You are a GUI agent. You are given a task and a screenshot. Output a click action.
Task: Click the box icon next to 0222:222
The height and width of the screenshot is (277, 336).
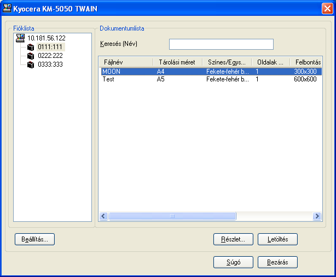point(31,56)
